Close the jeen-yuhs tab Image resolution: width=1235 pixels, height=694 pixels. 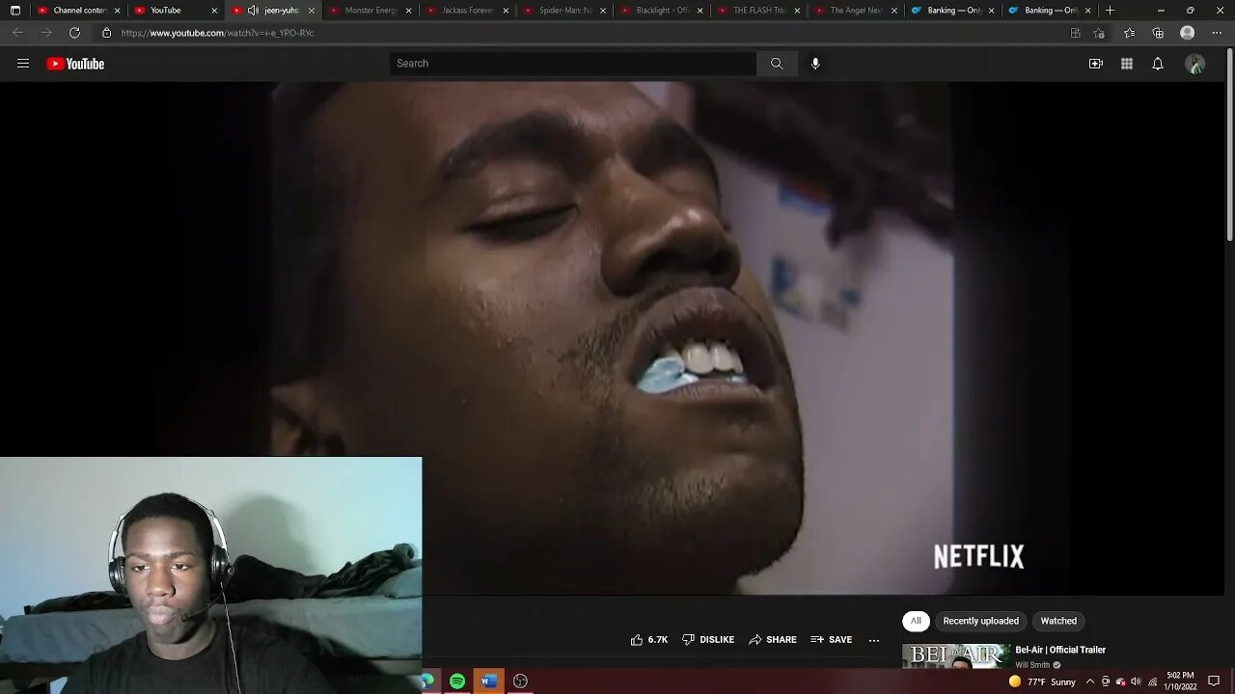coord(311,11)
